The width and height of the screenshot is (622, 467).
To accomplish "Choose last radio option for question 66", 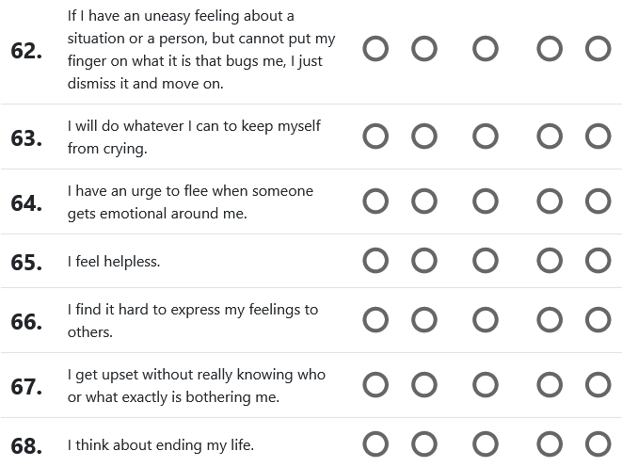I will pyautogui.click(x=598, y=320).
